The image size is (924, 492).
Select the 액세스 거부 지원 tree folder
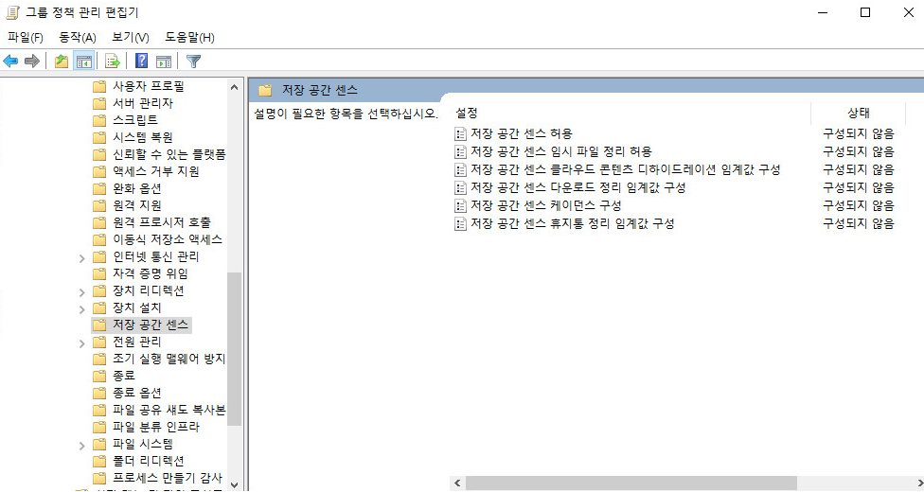155,171
